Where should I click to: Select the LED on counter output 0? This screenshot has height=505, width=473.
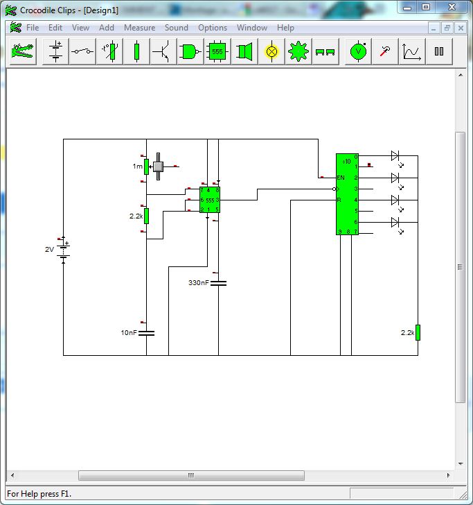point(395,156)
